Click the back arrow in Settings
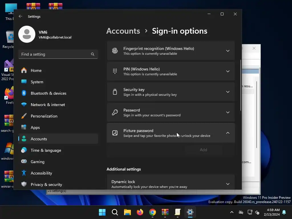Screen dimensions: 292x219 click(x=21, y=16)
